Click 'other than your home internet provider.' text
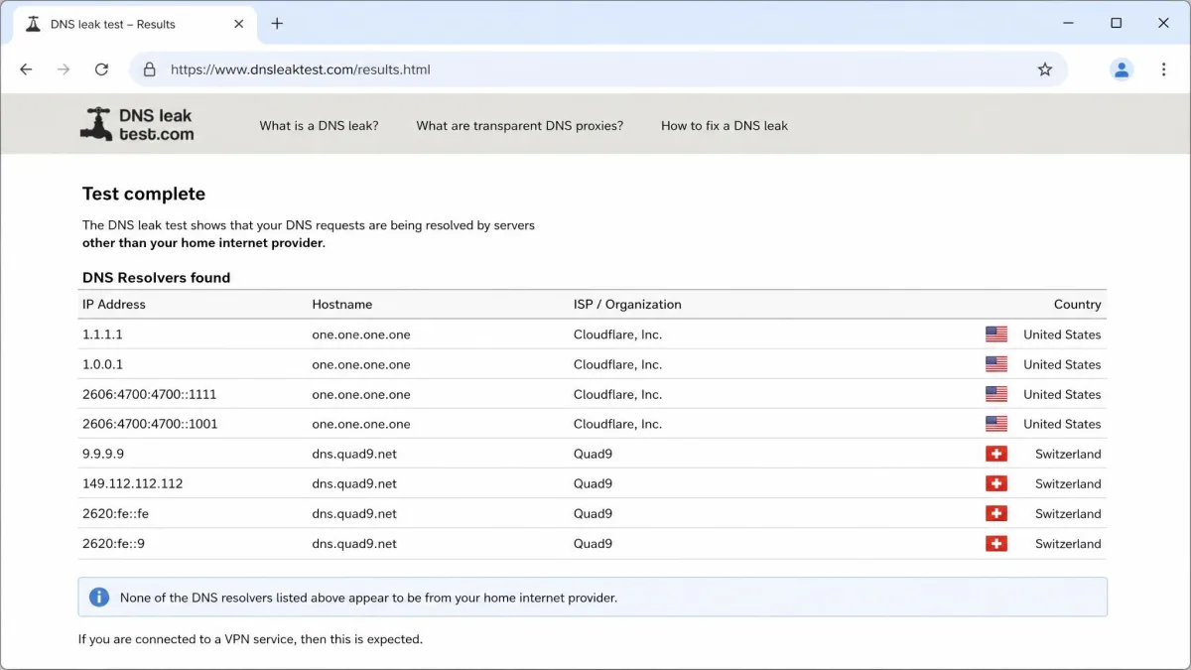The height and width of the screenshot is (670, 1191). tap(203, 243)
